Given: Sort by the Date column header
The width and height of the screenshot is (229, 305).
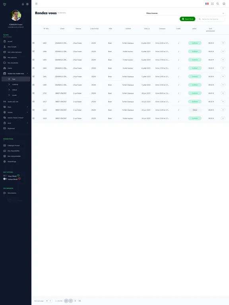Looking at the screenshot, I should coord(147,29).
